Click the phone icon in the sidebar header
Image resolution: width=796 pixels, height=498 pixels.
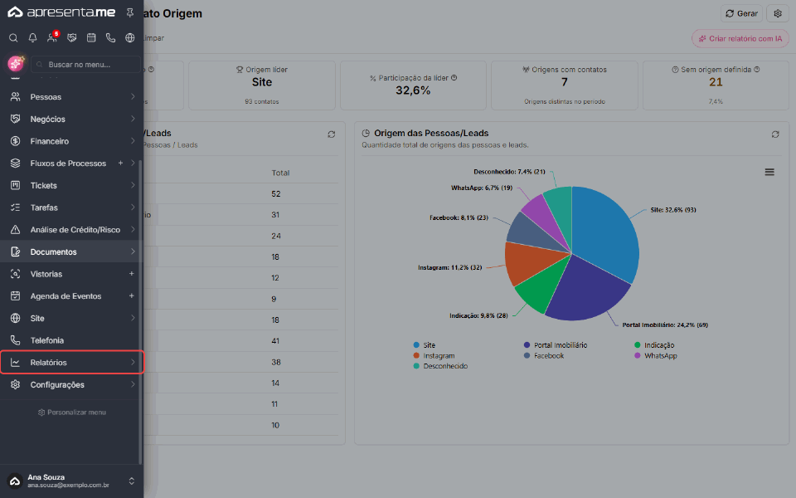110,37
